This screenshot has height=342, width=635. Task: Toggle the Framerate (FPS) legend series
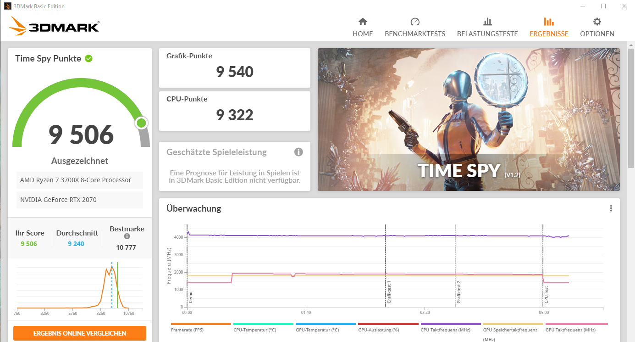pyautogui.click(x=201, y=327)
